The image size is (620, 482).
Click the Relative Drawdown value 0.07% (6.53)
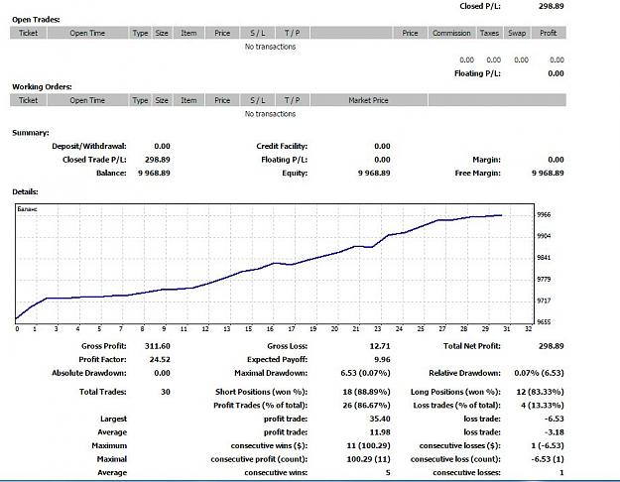(x=539, y=373)
